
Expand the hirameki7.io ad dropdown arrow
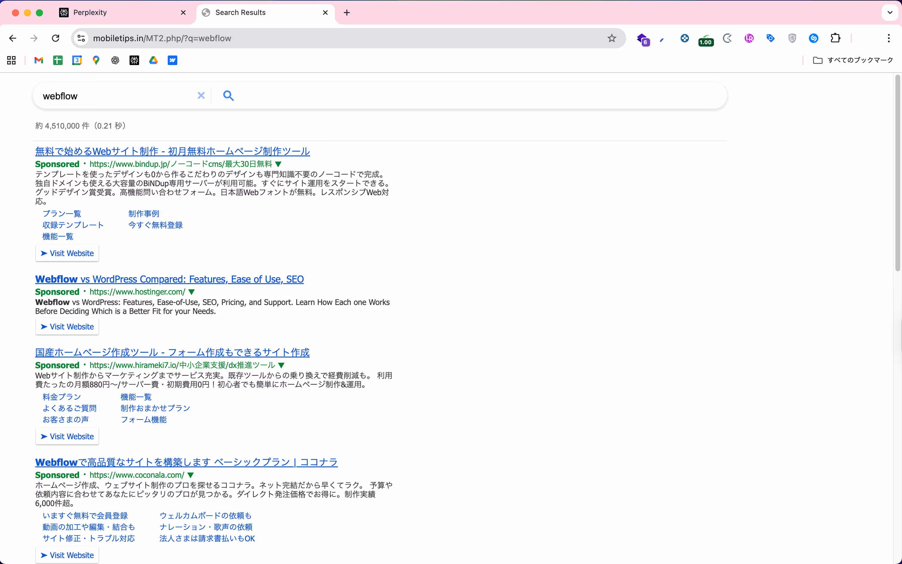[x=282, y=366]
